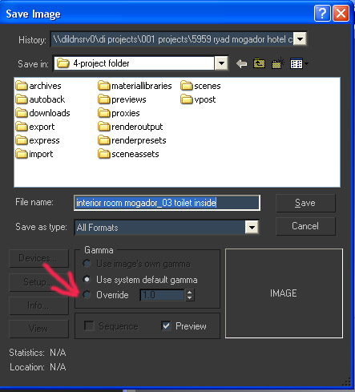The width and height of the screenshot is (355, 392).
Task: Click the up one level folder icon
Action: coord(259,63)
